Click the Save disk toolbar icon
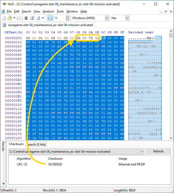The height and width of the screenshot is (193, 174). pos(19,18)
